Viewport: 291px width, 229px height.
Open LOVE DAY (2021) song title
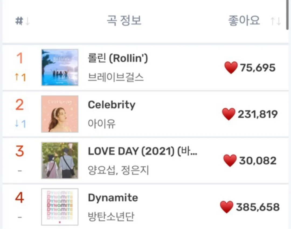coord(143,152)
